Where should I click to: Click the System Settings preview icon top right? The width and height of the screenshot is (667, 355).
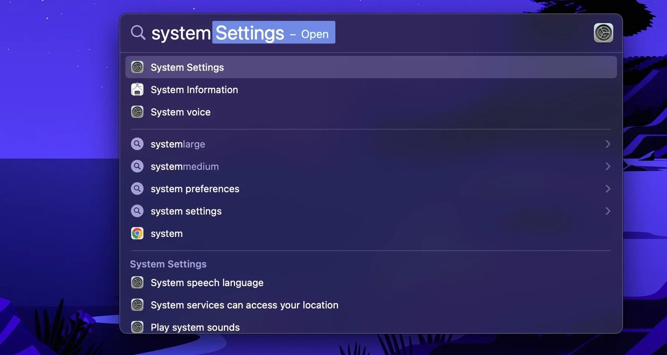click(603, 32)
